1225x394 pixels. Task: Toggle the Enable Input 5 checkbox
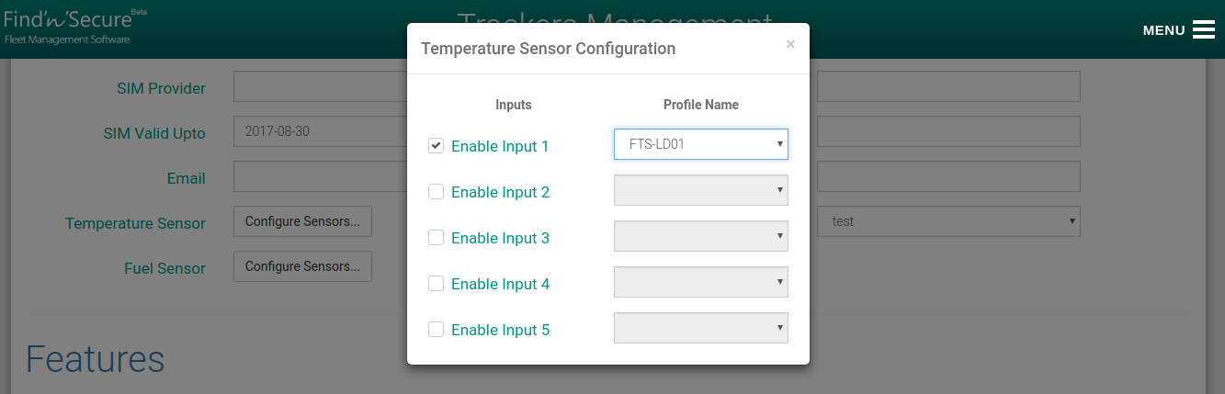click(x=437, y=329)
